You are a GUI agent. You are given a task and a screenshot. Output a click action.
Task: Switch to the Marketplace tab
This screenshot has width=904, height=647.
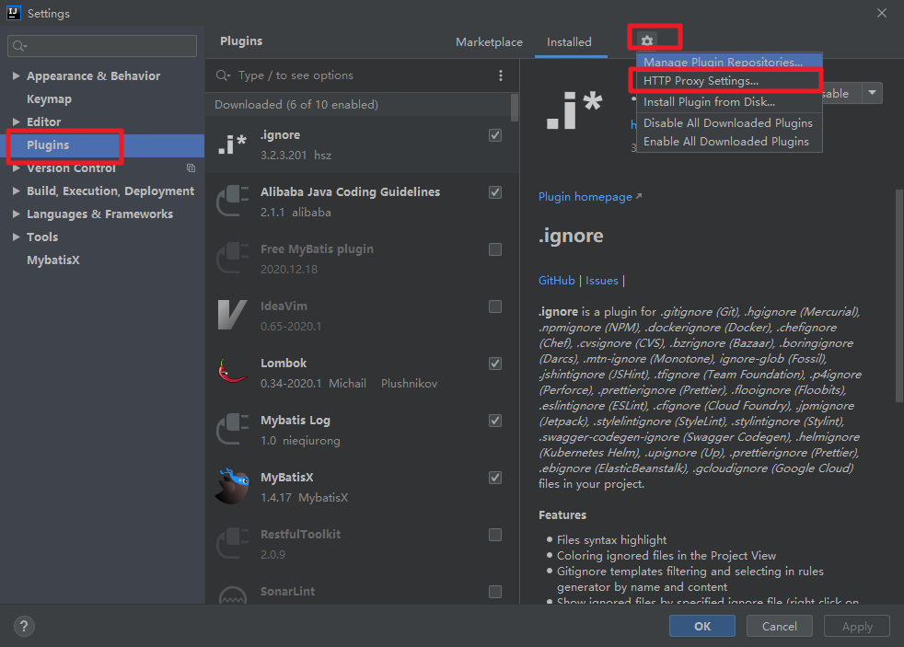coord(489,42)
